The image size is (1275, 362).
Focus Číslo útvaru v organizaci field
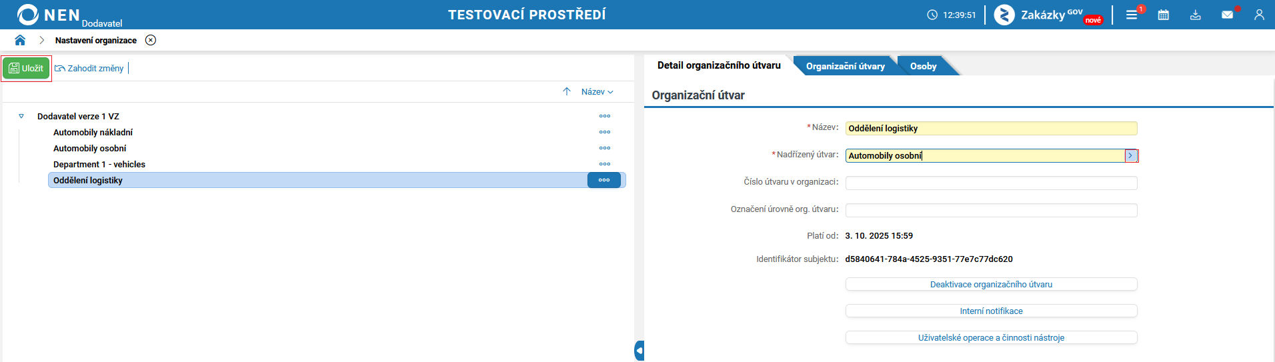[x=991, y=183]
